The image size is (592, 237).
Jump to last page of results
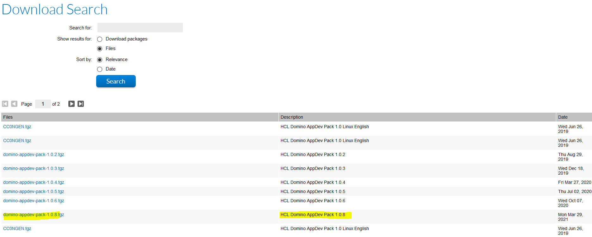tap(81, 104)
